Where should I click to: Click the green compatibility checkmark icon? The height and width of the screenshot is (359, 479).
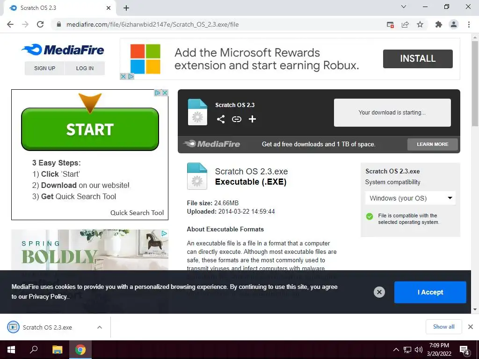coord(370,216)
